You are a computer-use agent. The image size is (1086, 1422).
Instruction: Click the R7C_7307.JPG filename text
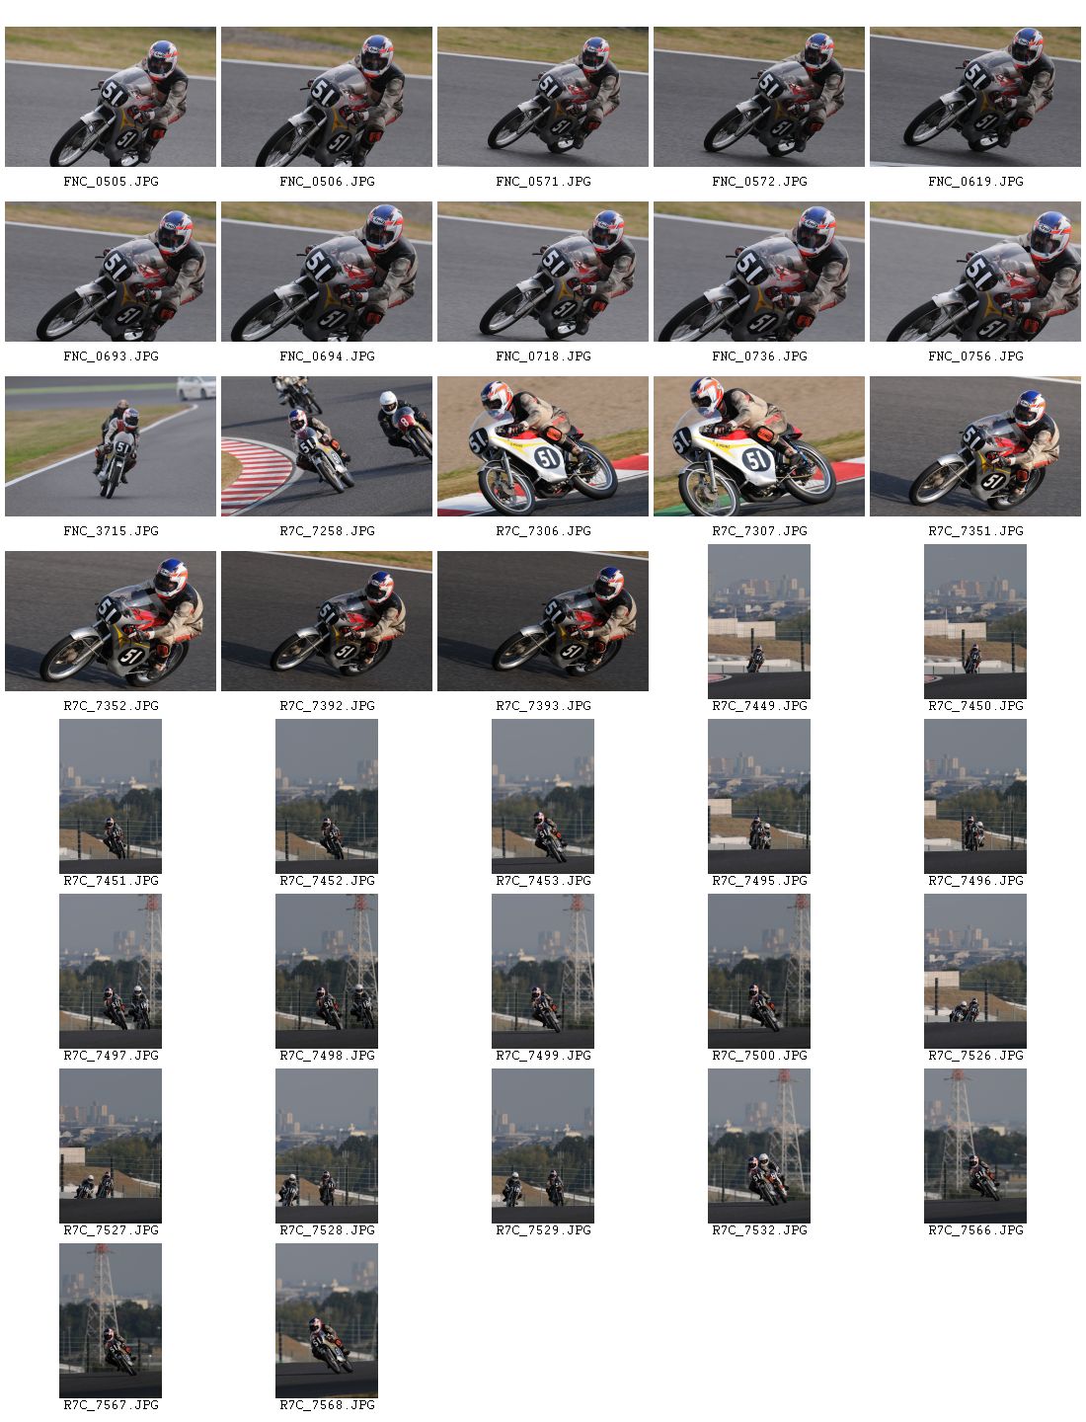pos(759,531)
